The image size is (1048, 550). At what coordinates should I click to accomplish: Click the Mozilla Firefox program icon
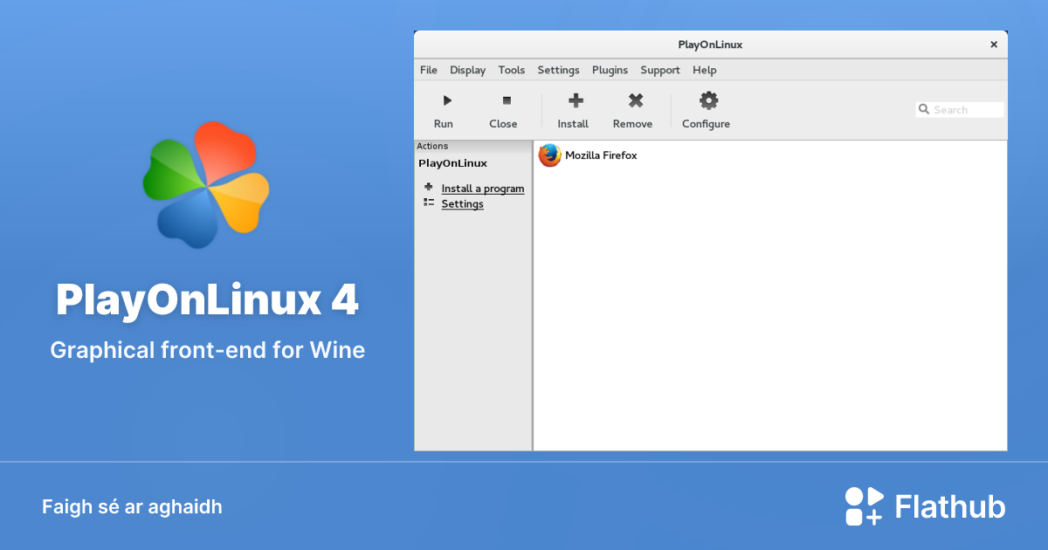click(x=548, y=155)
